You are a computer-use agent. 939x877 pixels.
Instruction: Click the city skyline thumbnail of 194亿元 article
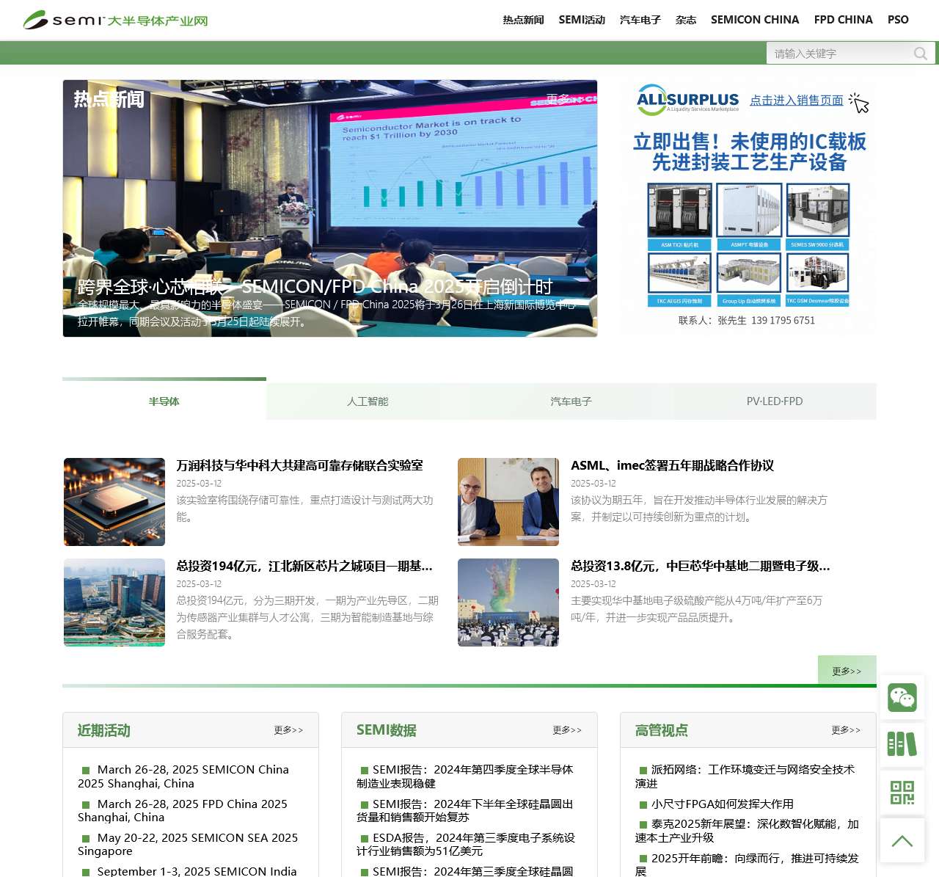pyautogui.click(x=114, y=603)
